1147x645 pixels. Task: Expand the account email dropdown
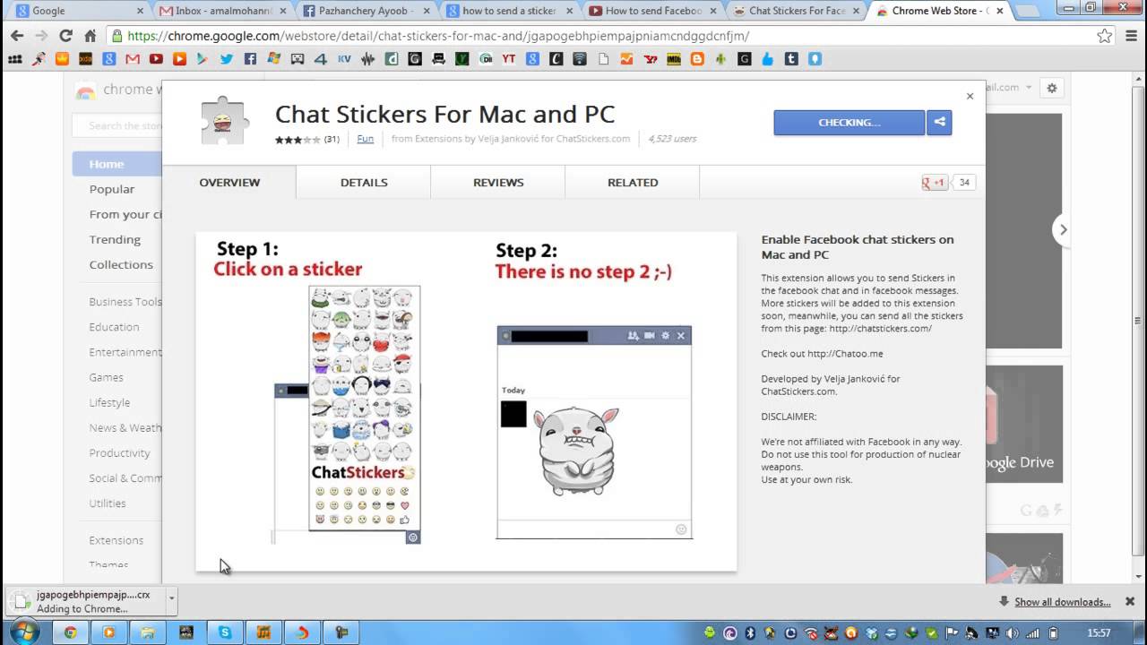(1029, 88)
